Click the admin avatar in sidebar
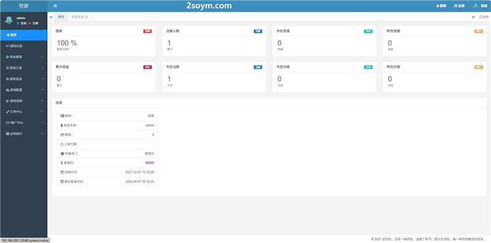 (9, 20)
